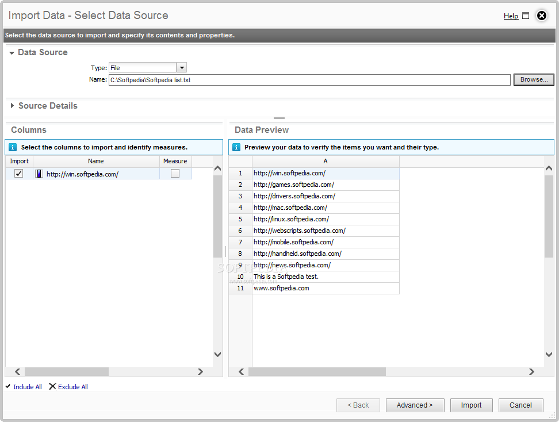
Task: Click info icon in Data Preview panel
Action: coord(236,147)
